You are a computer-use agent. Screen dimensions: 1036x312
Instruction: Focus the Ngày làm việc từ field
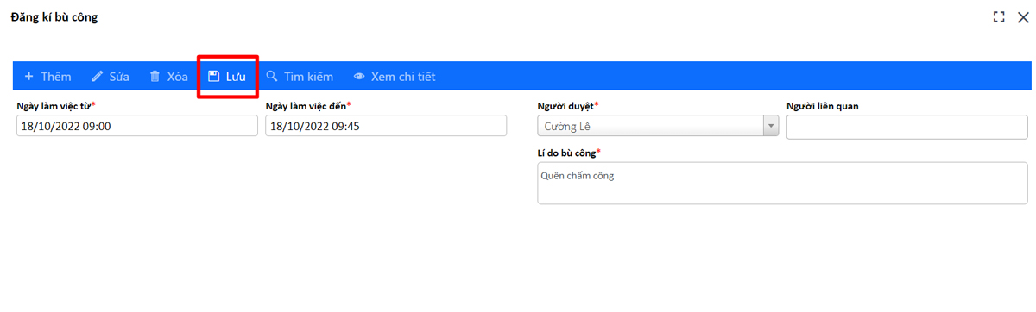click(137, 126)
